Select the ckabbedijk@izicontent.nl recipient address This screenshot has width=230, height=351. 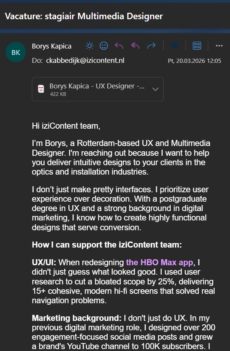[85, 60]
